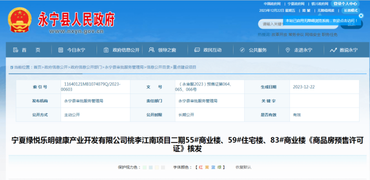Click the 政府信息公开 clipboard icon
This screenshot has width=370, height=180.
(x=106, y=50)
